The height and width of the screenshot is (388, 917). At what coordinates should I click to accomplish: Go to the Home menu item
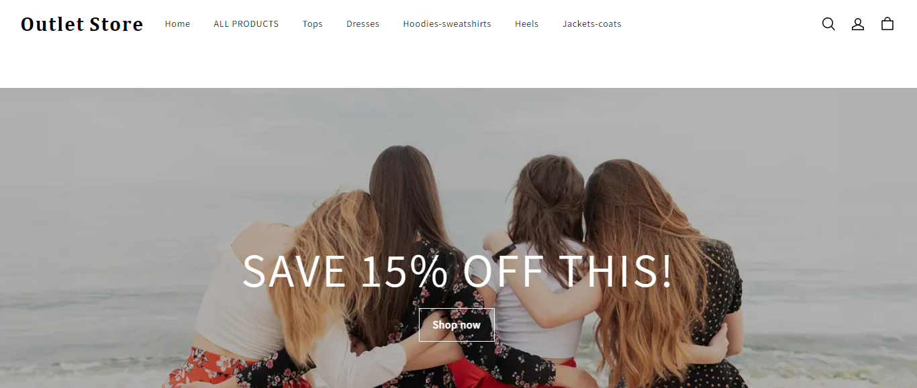pyautogui.click(x=178, y=24)
